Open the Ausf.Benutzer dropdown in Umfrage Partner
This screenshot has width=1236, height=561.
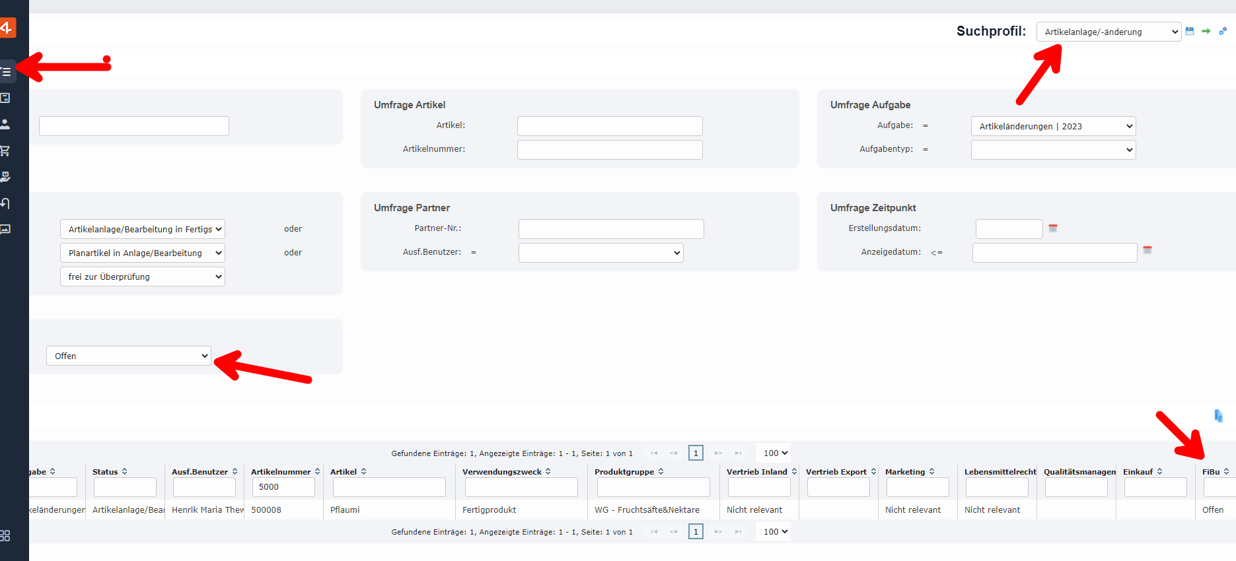[x=600, y=253]
